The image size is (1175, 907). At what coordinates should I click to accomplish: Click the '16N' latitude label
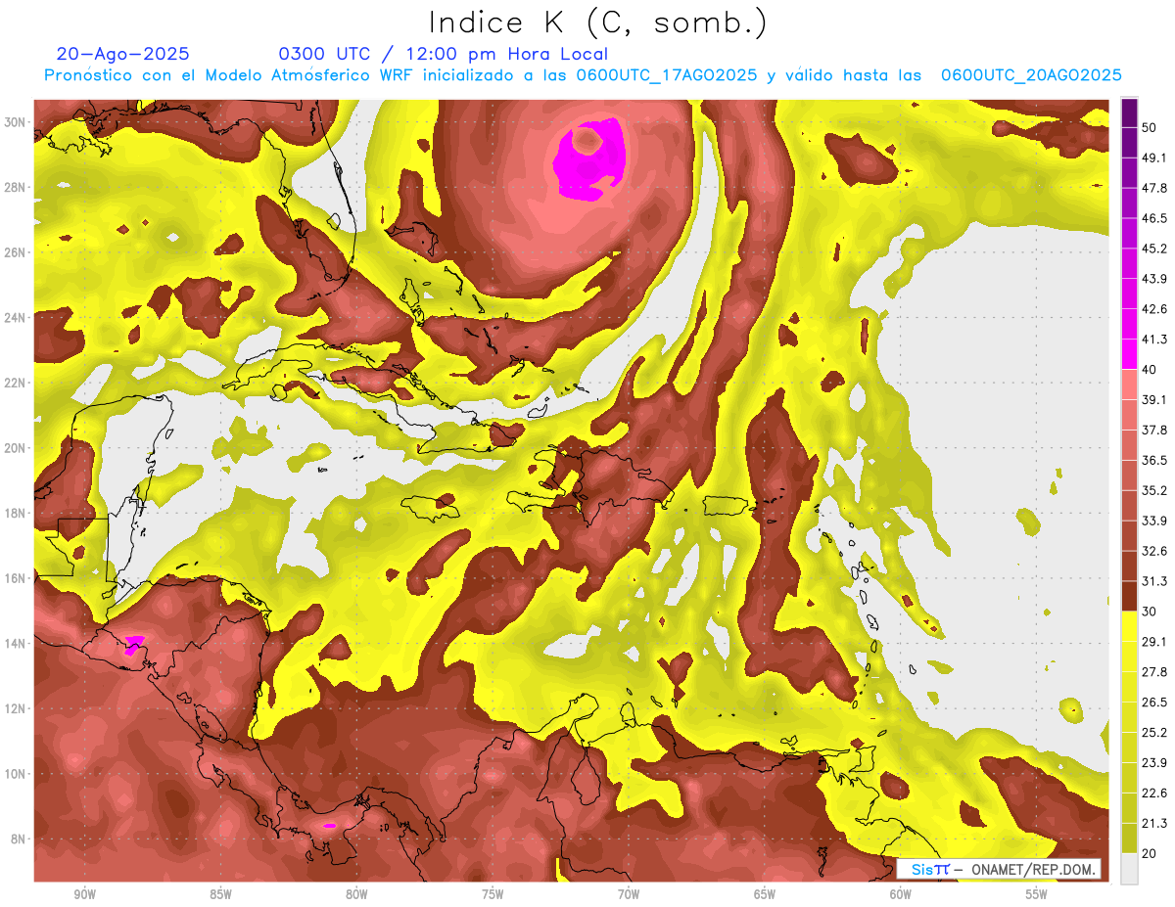[15, 578]
